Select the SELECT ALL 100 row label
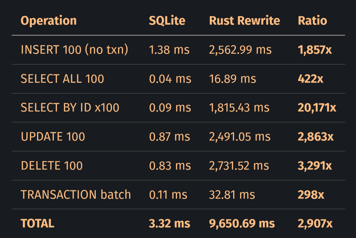The height and width of the screenshot is (238, 356). coord(62,79)
